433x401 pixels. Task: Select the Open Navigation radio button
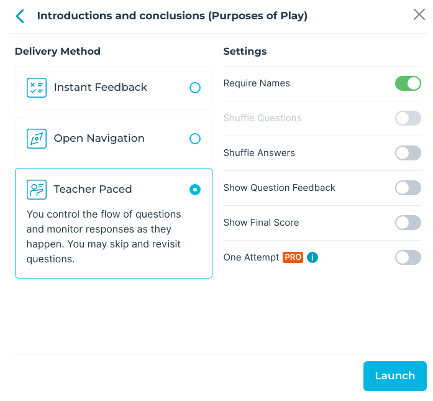195,139
